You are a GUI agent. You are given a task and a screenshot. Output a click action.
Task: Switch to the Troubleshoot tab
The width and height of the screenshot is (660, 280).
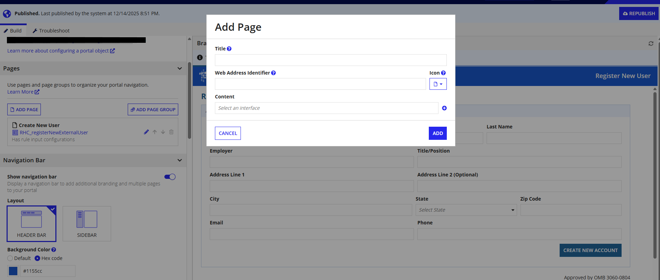click(x=51, y=31)
